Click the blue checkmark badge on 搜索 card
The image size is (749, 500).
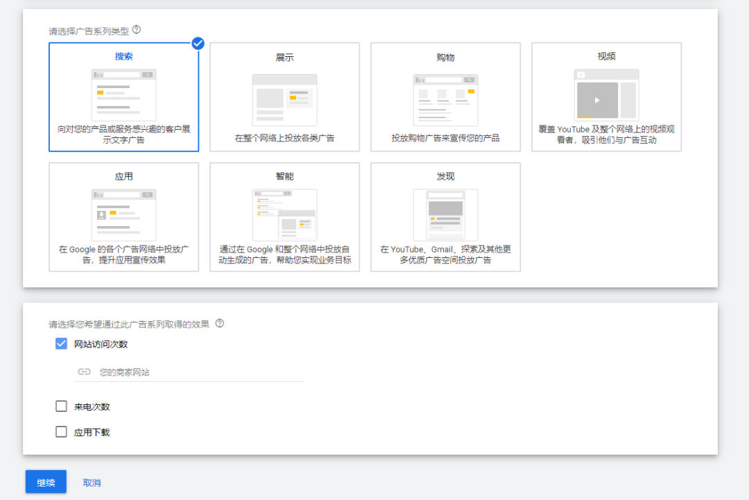(x=198, y=44)
